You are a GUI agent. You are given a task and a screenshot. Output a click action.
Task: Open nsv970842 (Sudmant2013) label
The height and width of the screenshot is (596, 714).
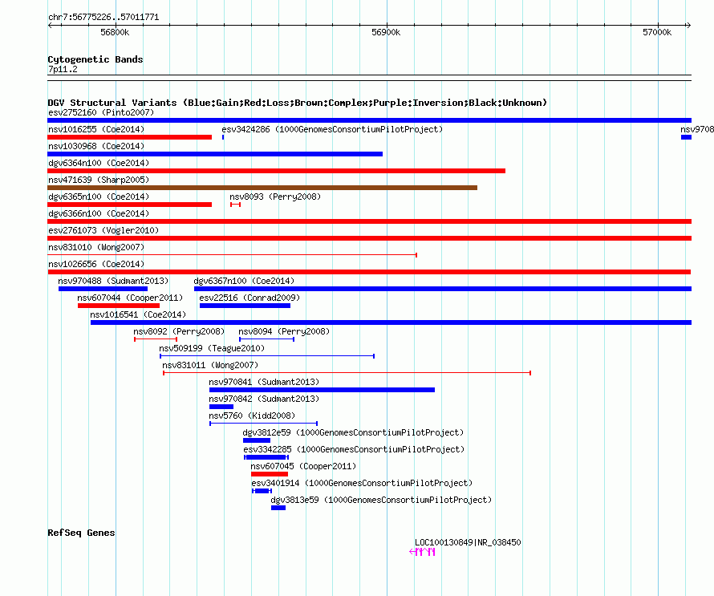(264, 399)
